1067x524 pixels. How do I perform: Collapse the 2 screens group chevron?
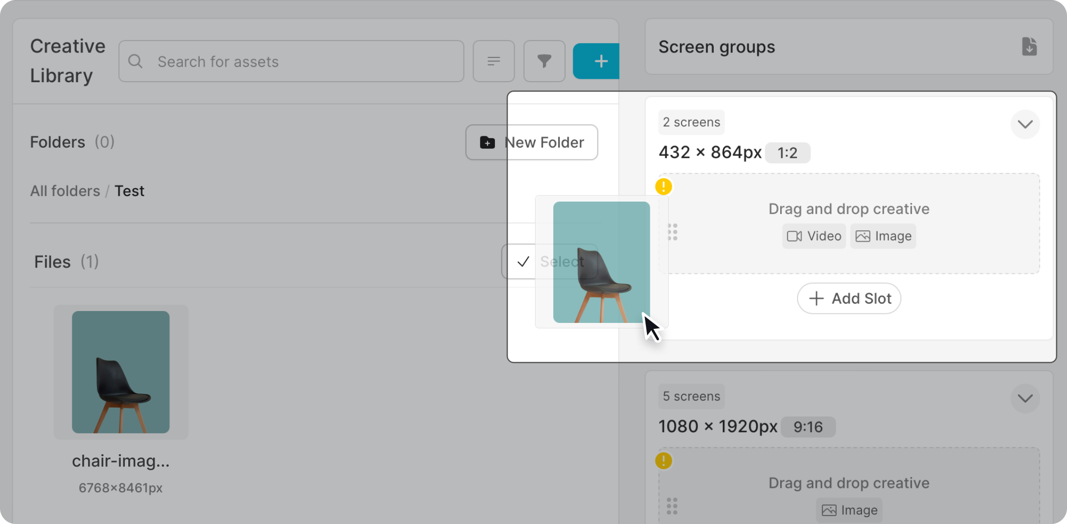click(1025, 124)
